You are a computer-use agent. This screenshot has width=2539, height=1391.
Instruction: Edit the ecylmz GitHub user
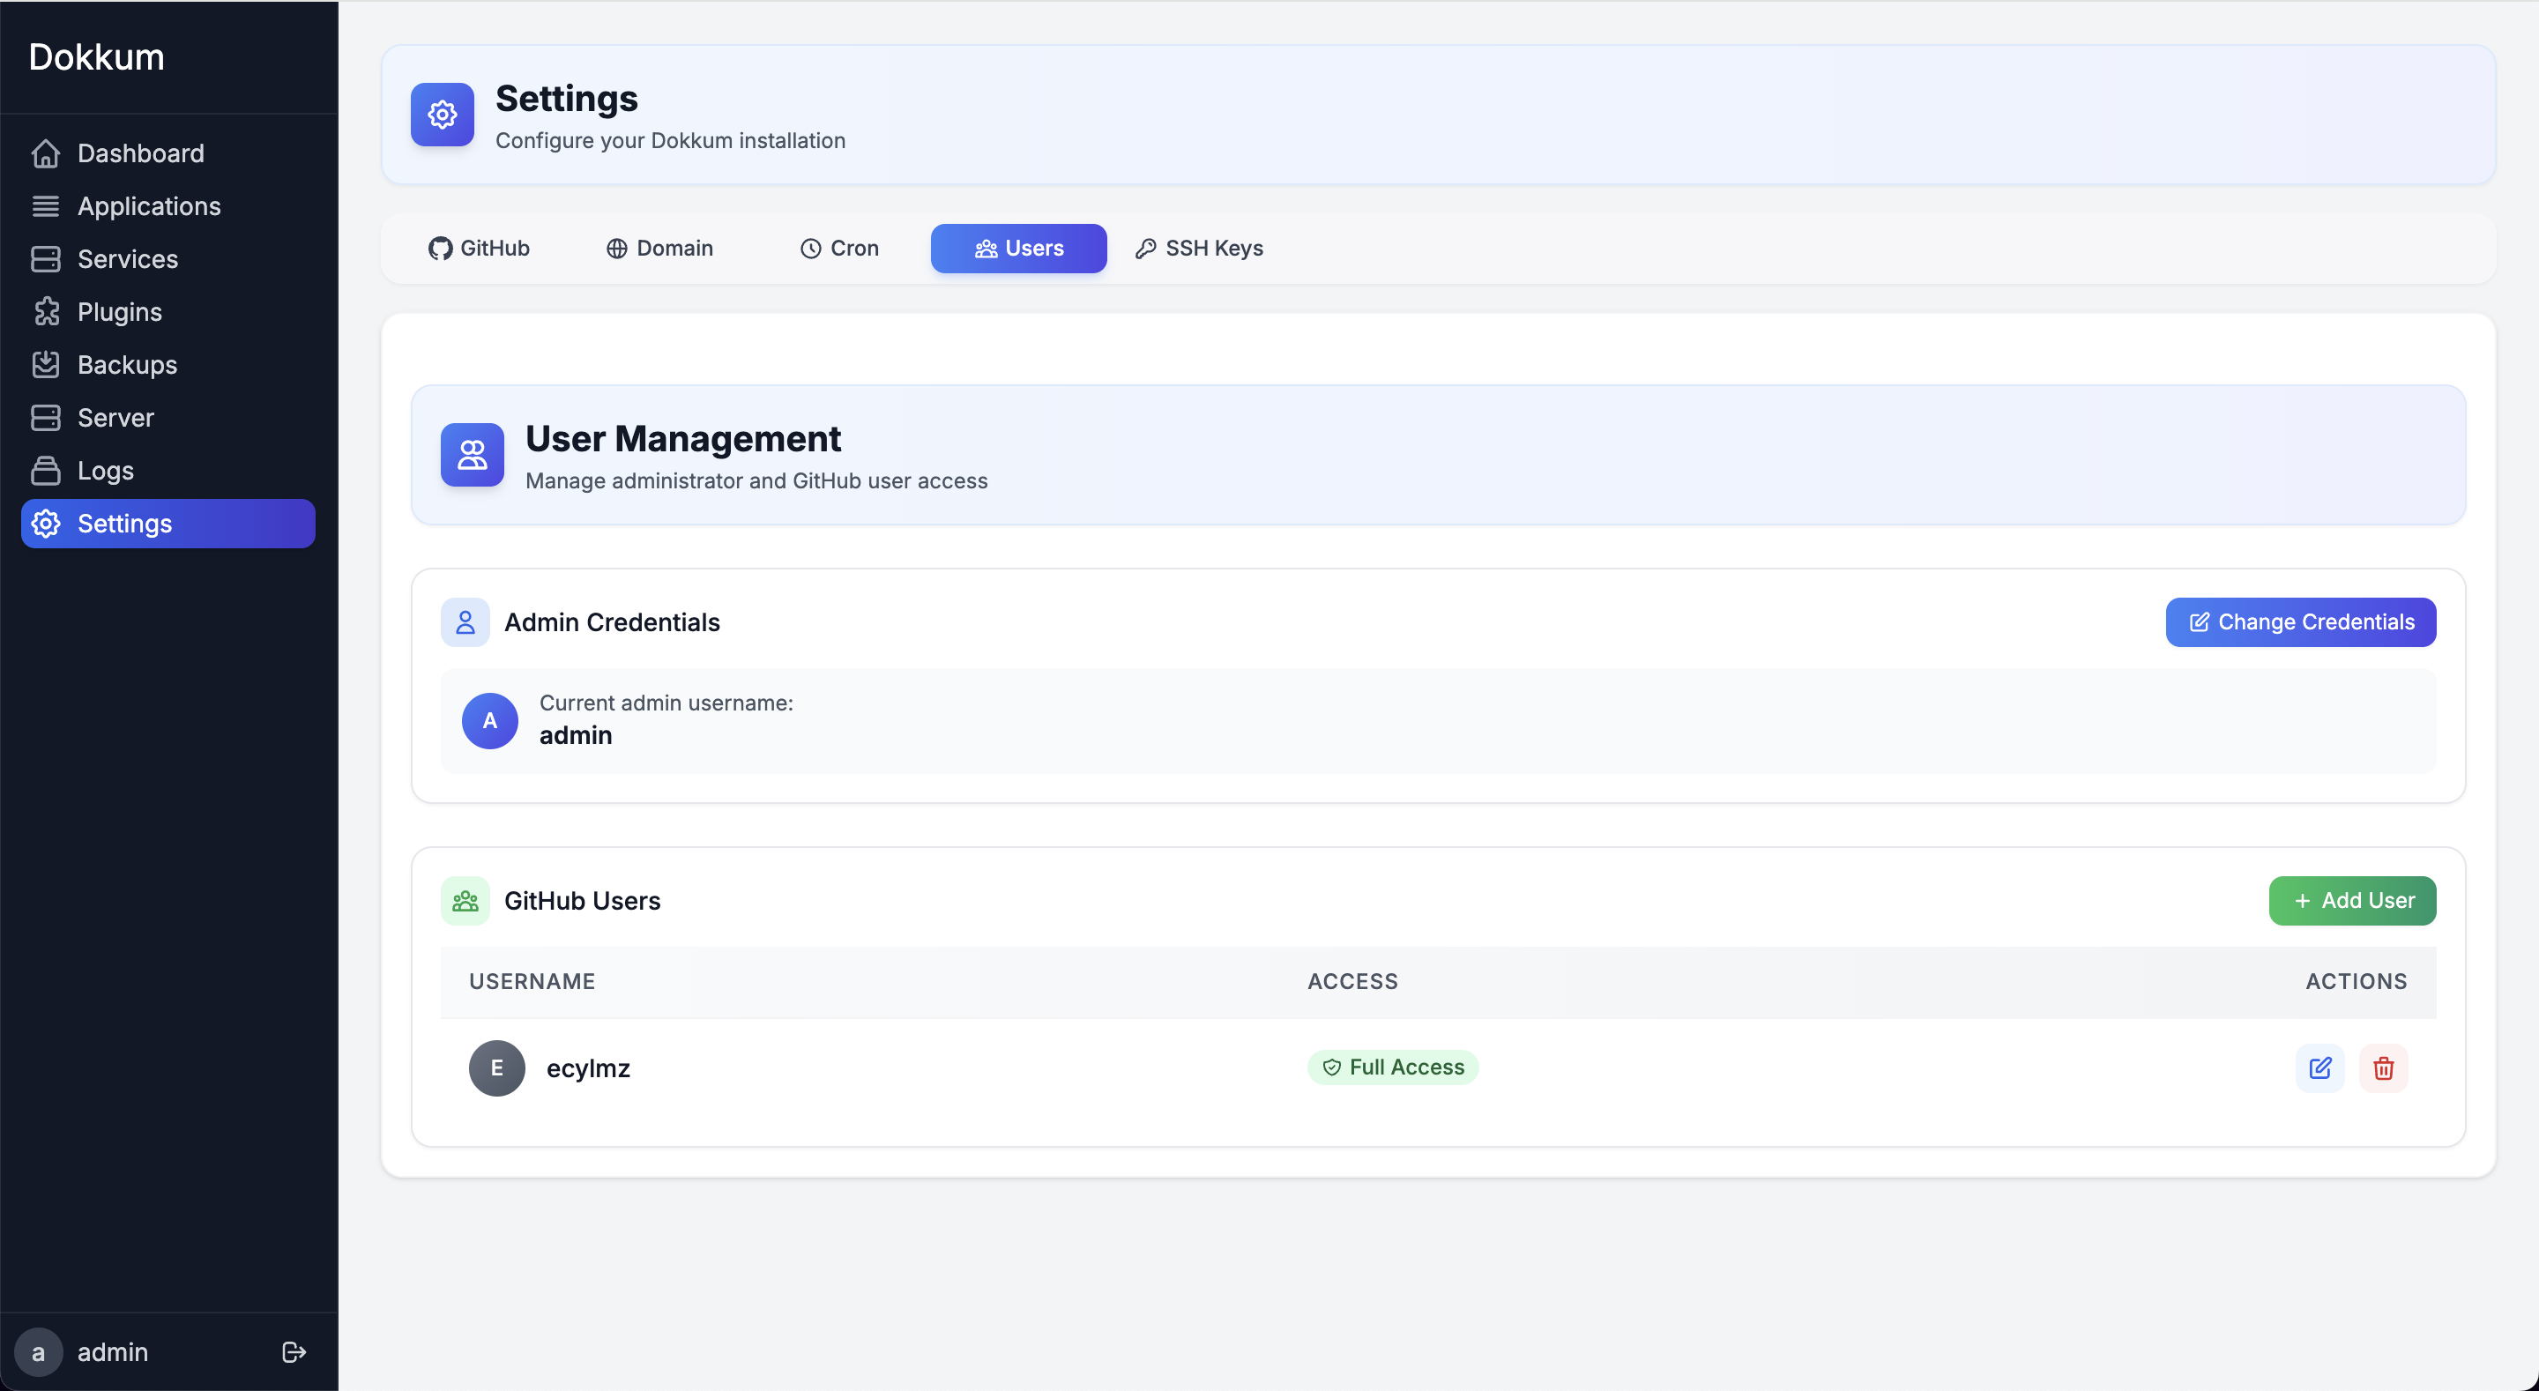pos(2319,1067)
